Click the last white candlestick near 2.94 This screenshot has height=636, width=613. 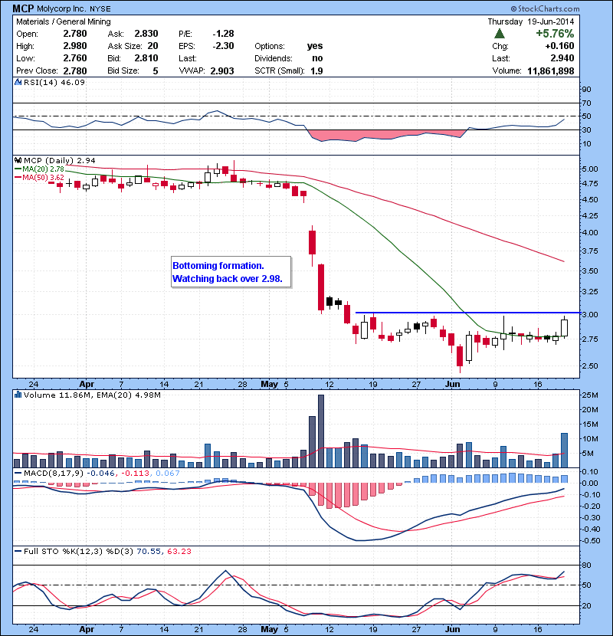pyautogui.click(x=564, y=328)
